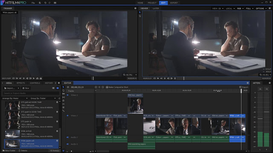This screenshot has width=273, height=153.
Task: Open the View 2D dropdown
Action: (x=218, y=8)
